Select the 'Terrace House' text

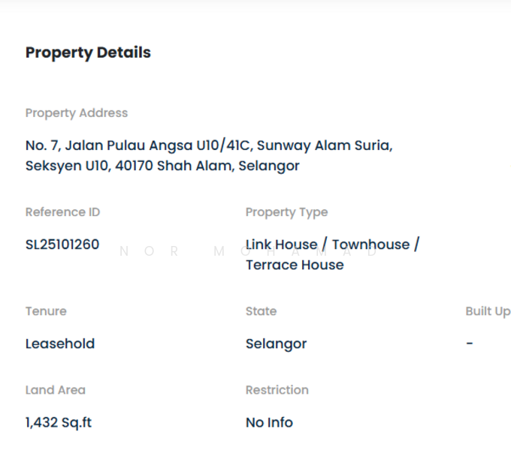click(295, 265)
